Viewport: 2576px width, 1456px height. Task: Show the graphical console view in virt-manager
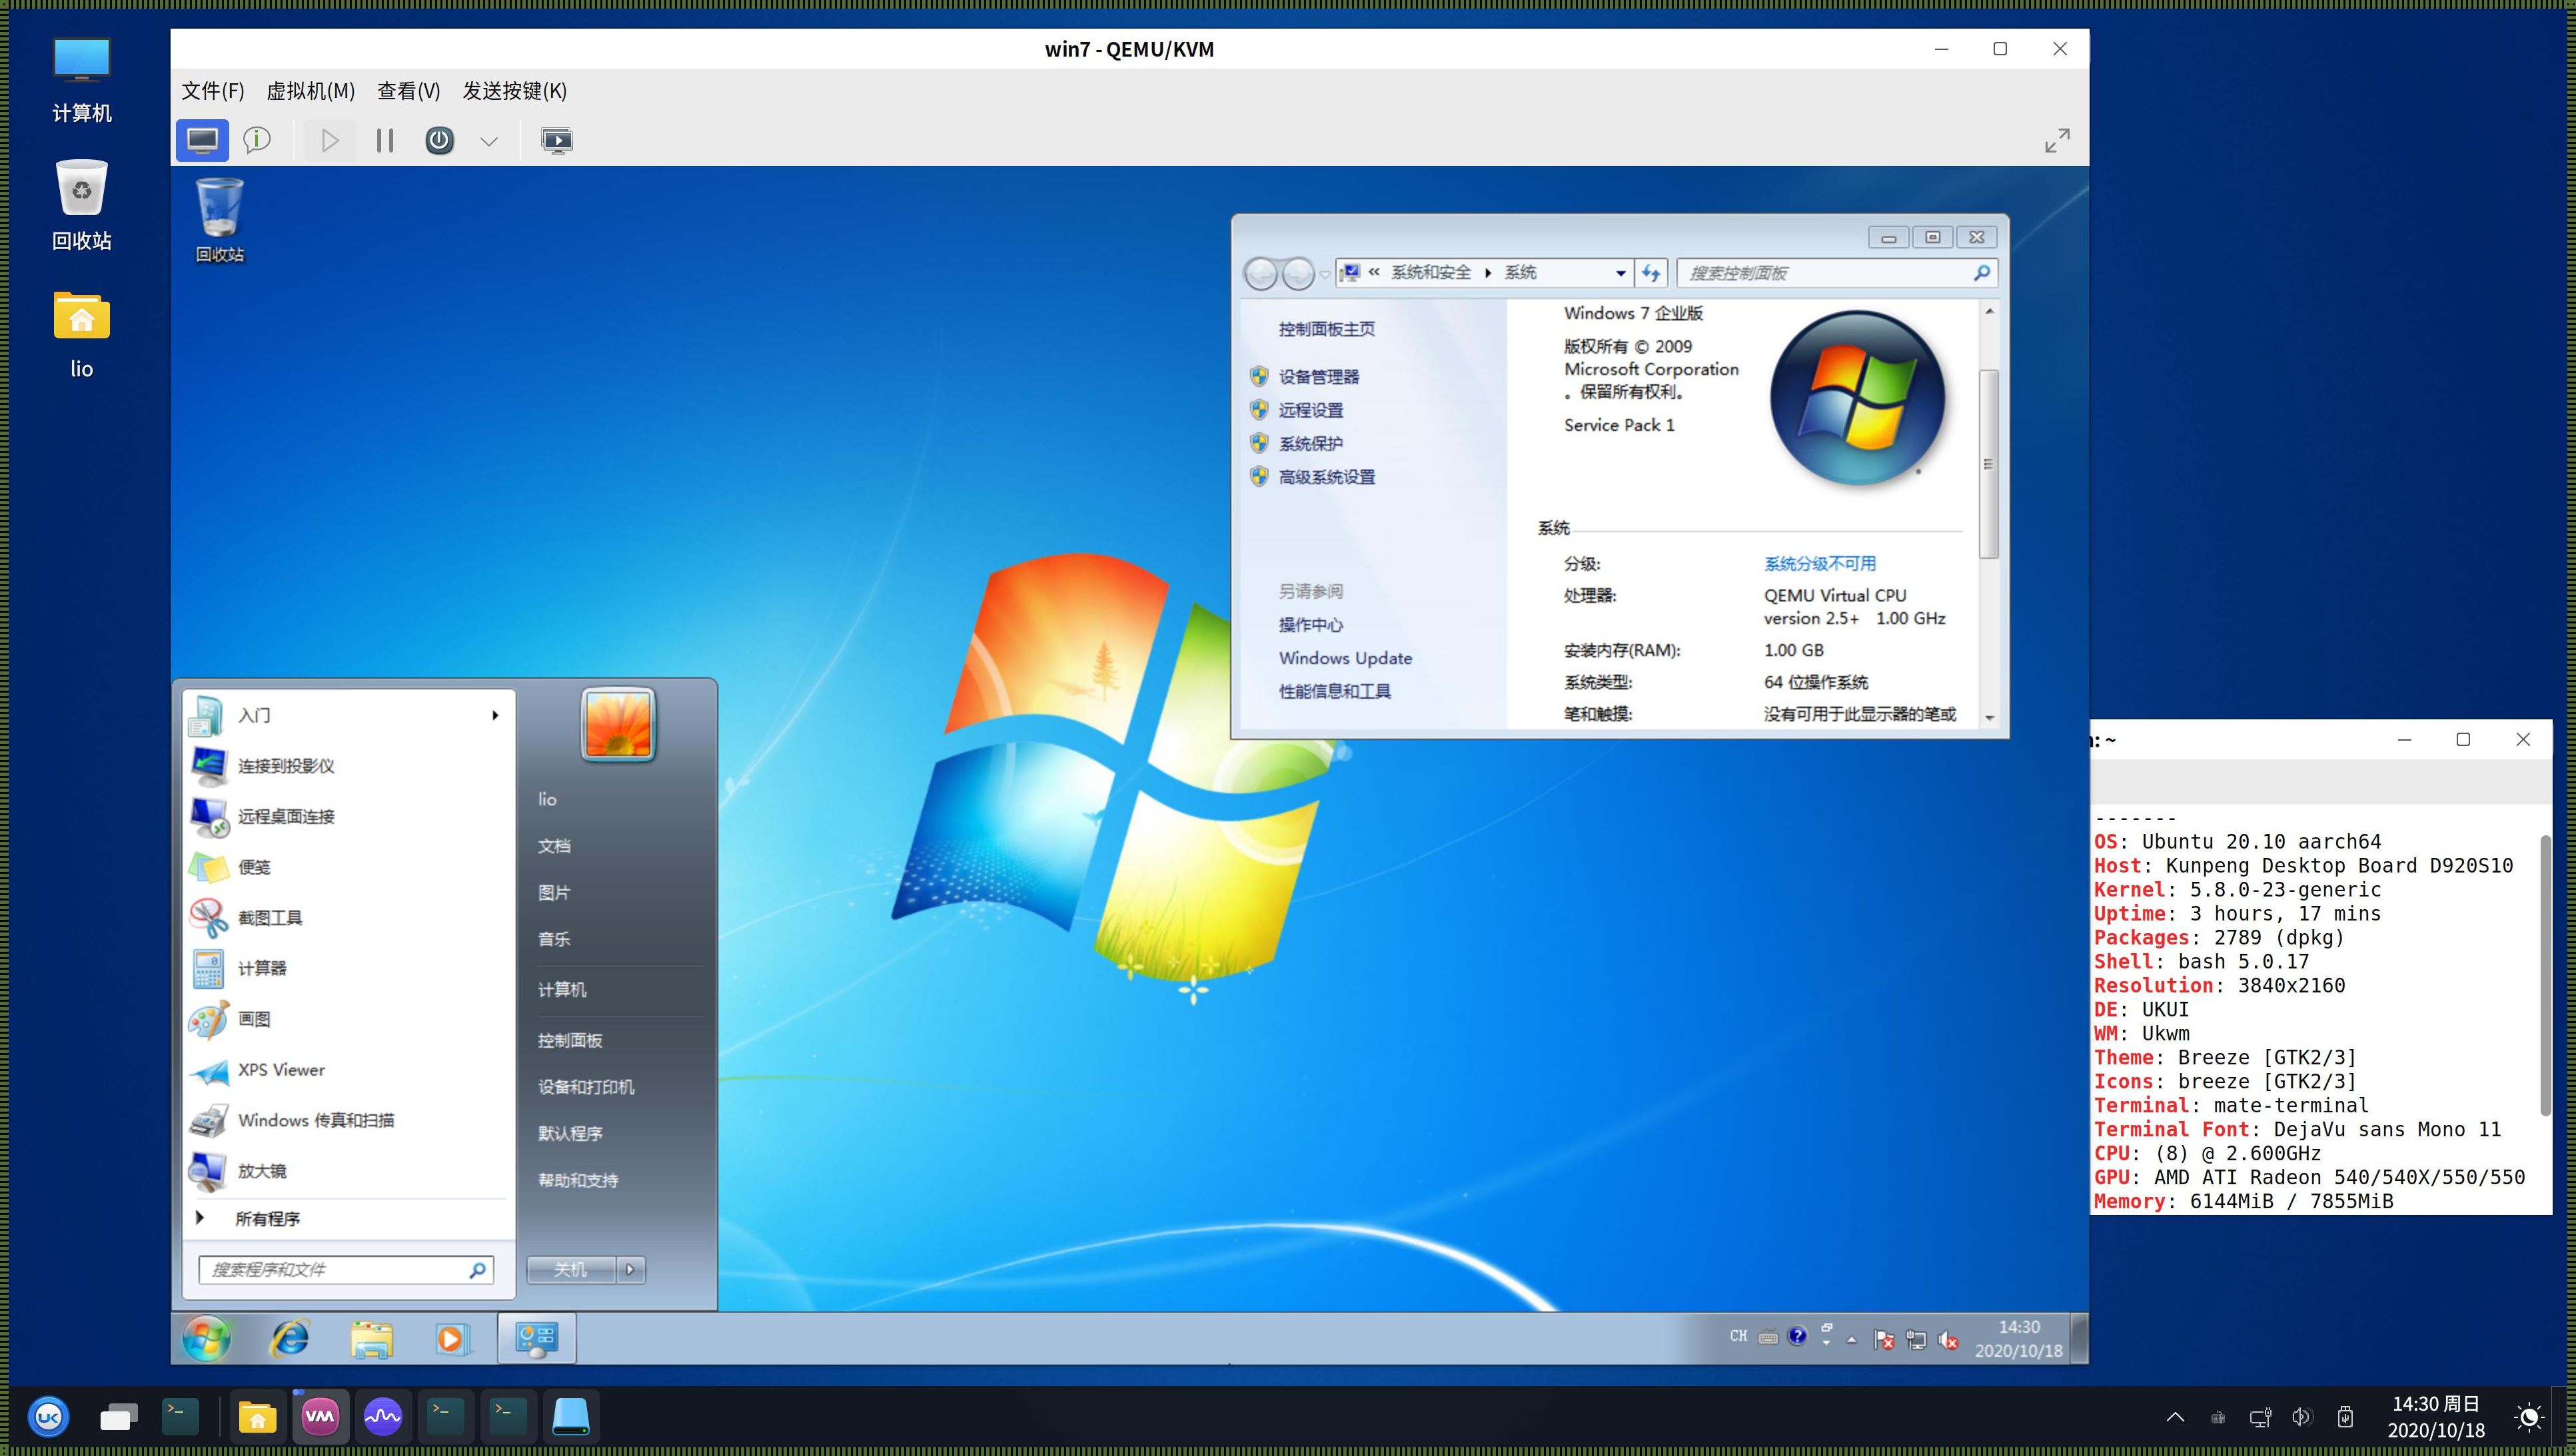pyautogui.click(x=202, y=141)
